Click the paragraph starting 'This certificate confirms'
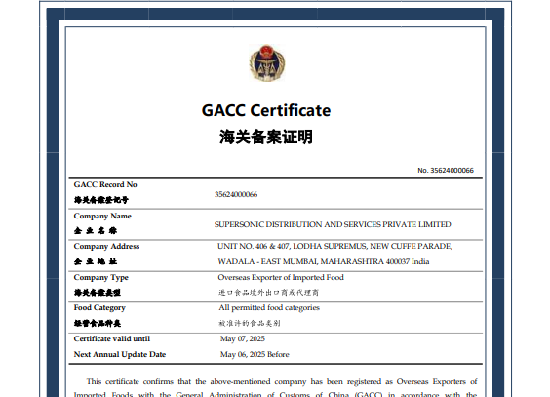Screen dimensions: 550x397 coord(275,387)
